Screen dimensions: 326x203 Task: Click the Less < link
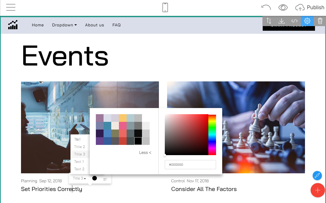click(145, 153)
